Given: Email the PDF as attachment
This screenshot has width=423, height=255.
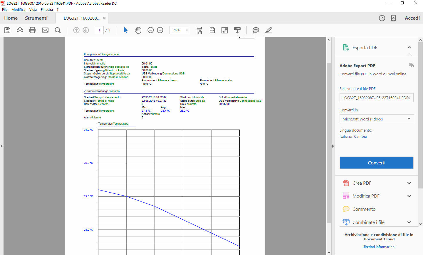Looking at the screenshot, I should click(45, 30).
